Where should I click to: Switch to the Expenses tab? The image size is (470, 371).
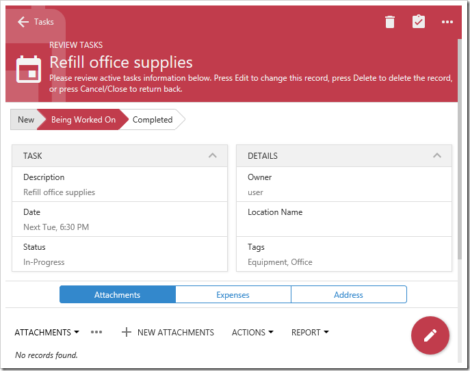pos(233,295)
